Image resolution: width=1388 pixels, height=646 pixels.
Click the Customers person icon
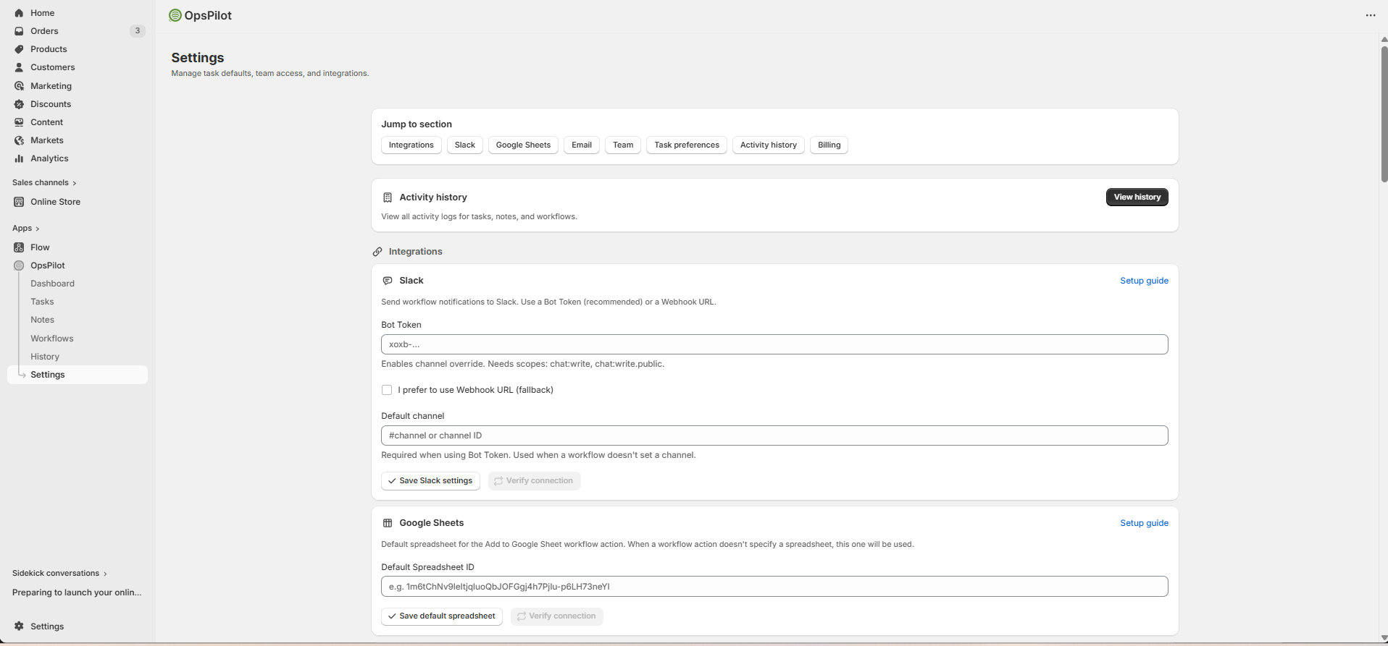click(x=19, y=67)
